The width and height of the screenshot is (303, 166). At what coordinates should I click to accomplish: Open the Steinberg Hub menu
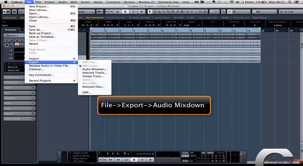click(x=168, y=2)
